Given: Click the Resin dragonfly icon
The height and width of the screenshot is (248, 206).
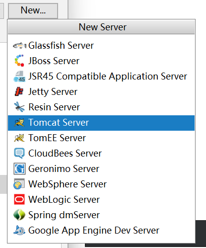Looking at the screenshot, I should coord(19,107).
